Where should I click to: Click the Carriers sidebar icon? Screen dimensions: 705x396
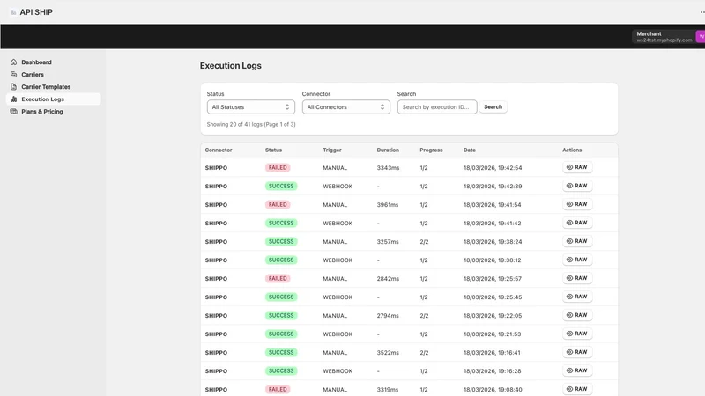coord(13,75)
